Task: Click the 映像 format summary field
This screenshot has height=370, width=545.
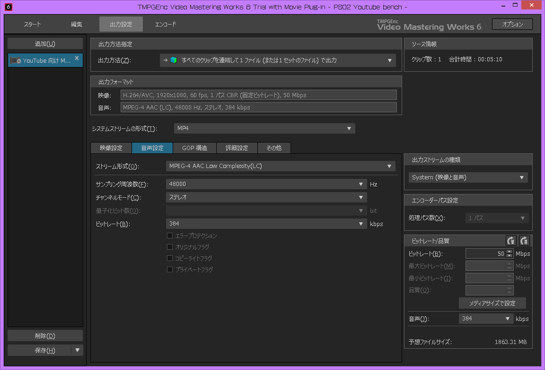Action: click(x=259, y=95)
